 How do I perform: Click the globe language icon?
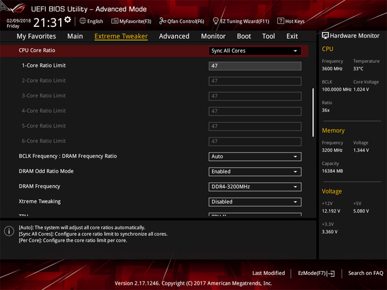[83, 21]
